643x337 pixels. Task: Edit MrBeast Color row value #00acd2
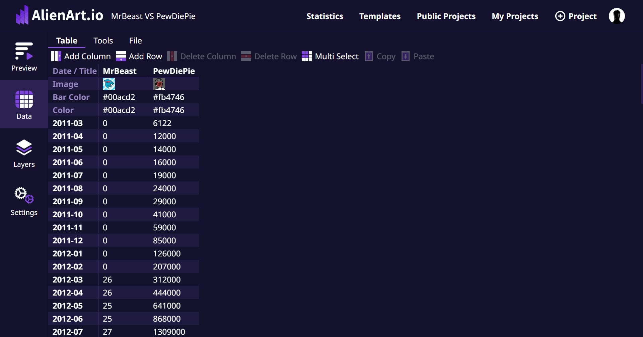(x=123, y=110)
